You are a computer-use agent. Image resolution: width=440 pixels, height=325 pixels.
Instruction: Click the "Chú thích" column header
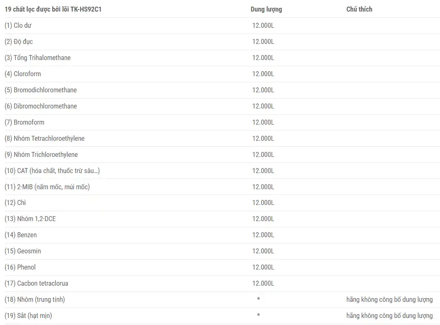coord(359,9)
